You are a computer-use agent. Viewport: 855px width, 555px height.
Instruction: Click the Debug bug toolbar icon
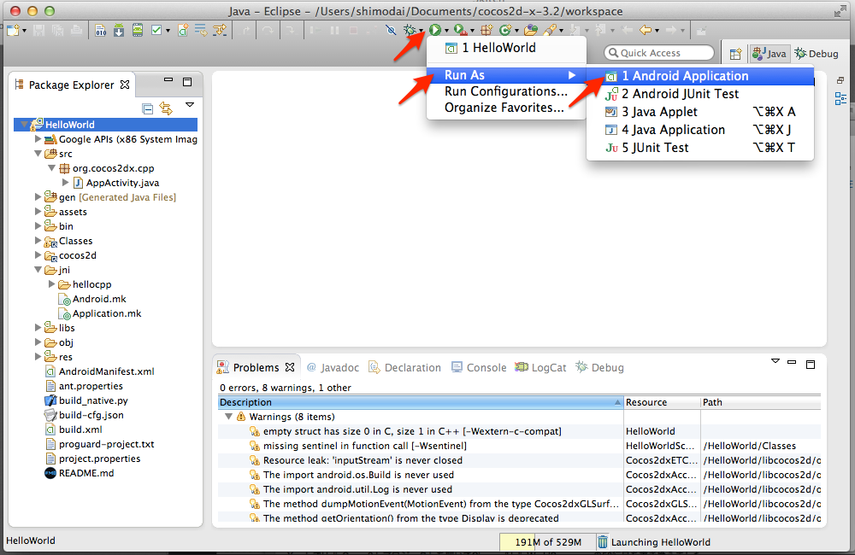pos(410,30)
